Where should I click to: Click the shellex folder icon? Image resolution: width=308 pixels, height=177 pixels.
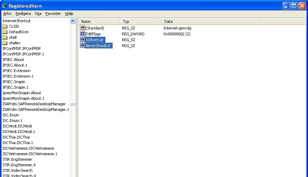[x=5, y=43]
